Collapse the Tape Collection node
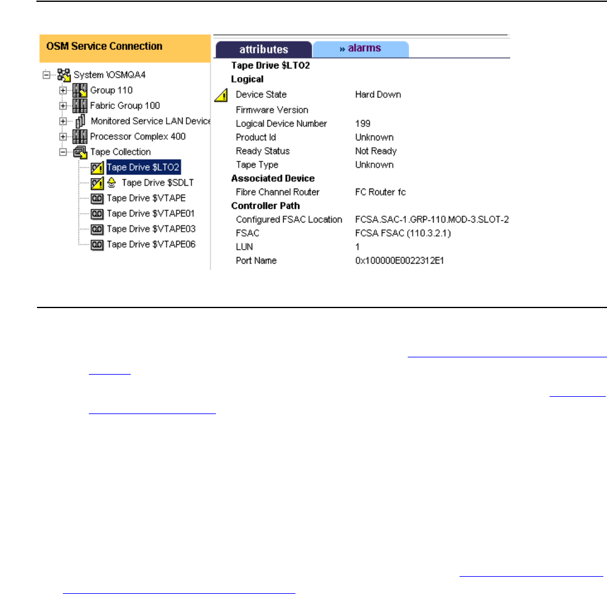Screen dimensions: 607x594 tap(63, 152)
